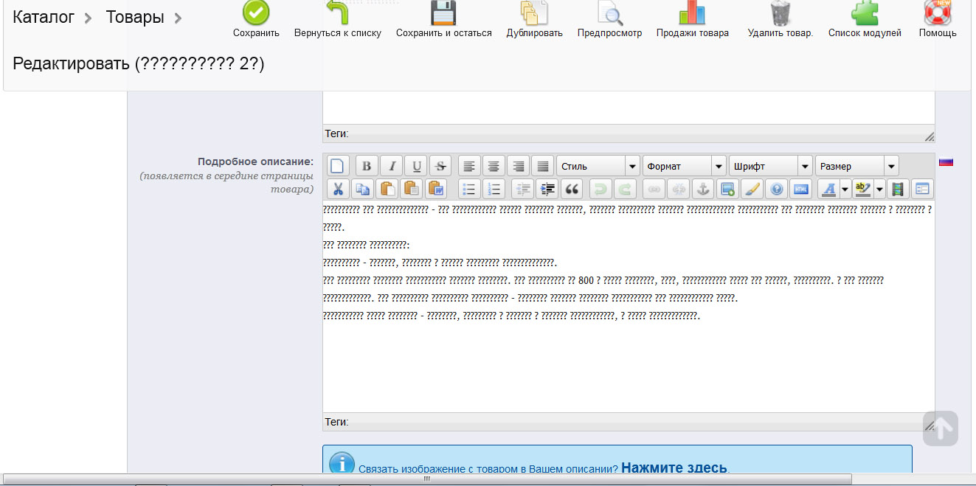Click the horizontal scrollbar at bottom

tap(426, 479)
